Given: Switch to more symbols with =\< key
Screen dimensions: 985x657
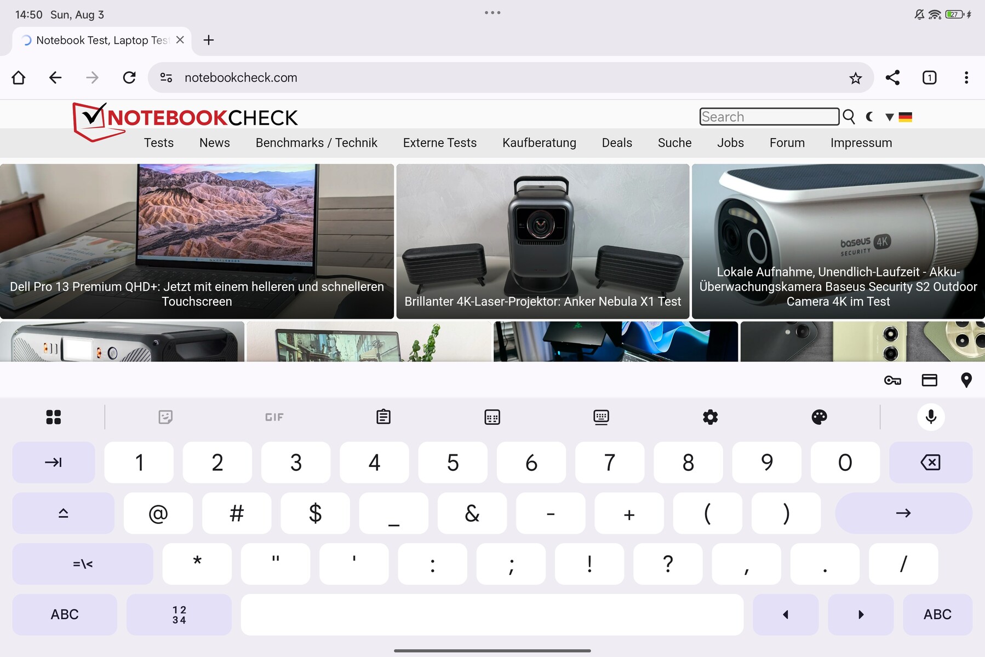Looking at the screenshot, I should pos(83,564).
